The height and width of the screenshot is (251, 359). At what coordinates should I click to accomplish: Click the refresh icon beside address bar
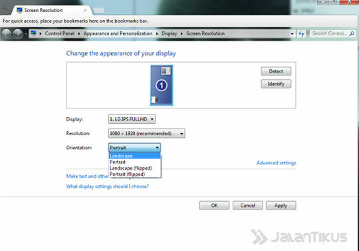pyautogui.click(x=301, y=34)
